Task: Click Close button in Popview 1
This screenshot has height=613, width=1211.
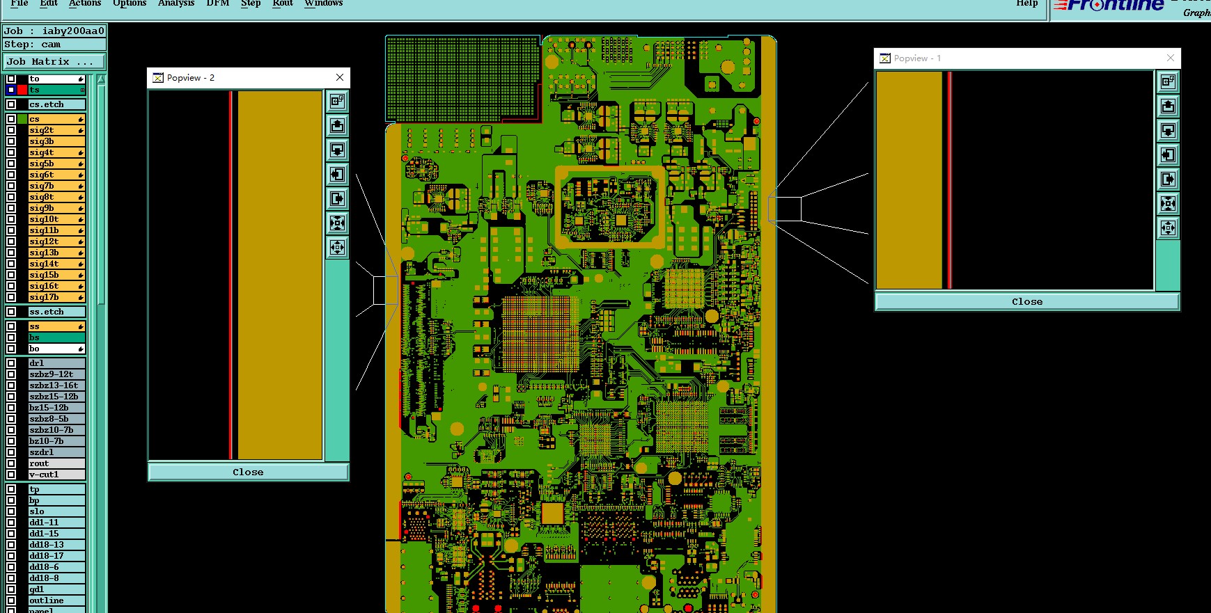Action: (x=1027, y=301)
